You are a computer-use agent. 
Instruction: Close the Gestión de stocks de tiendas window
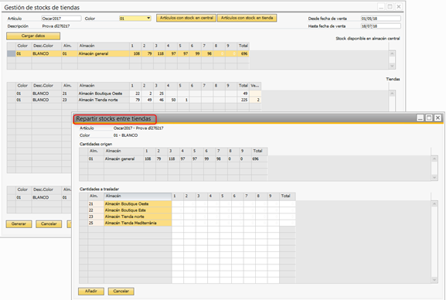tap(399, 6)
